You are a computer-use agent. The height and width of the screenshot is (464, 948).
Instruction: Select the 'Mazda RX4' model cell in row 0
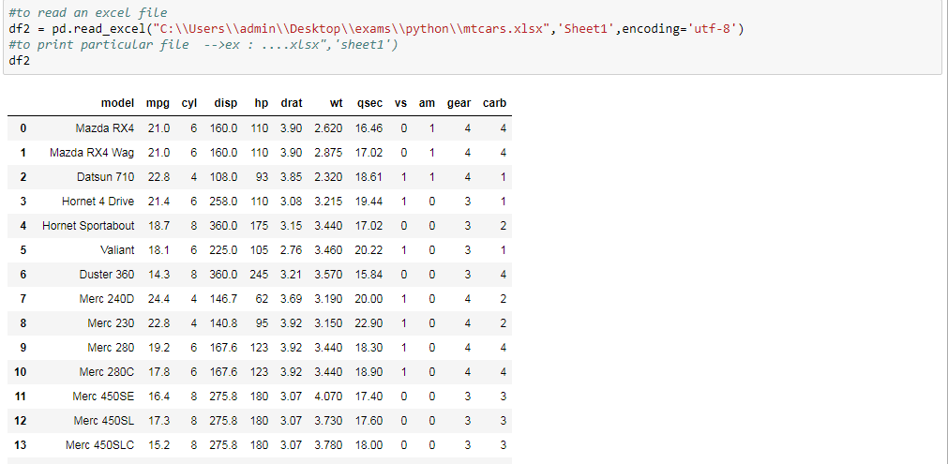point(105,128)
